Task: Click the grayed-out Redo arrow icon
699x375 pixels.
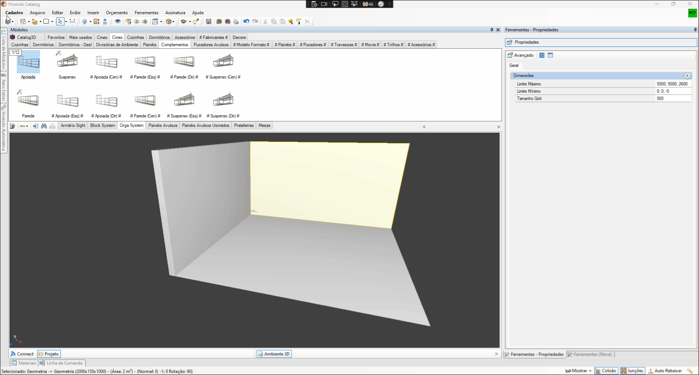Action: (255, 21)
